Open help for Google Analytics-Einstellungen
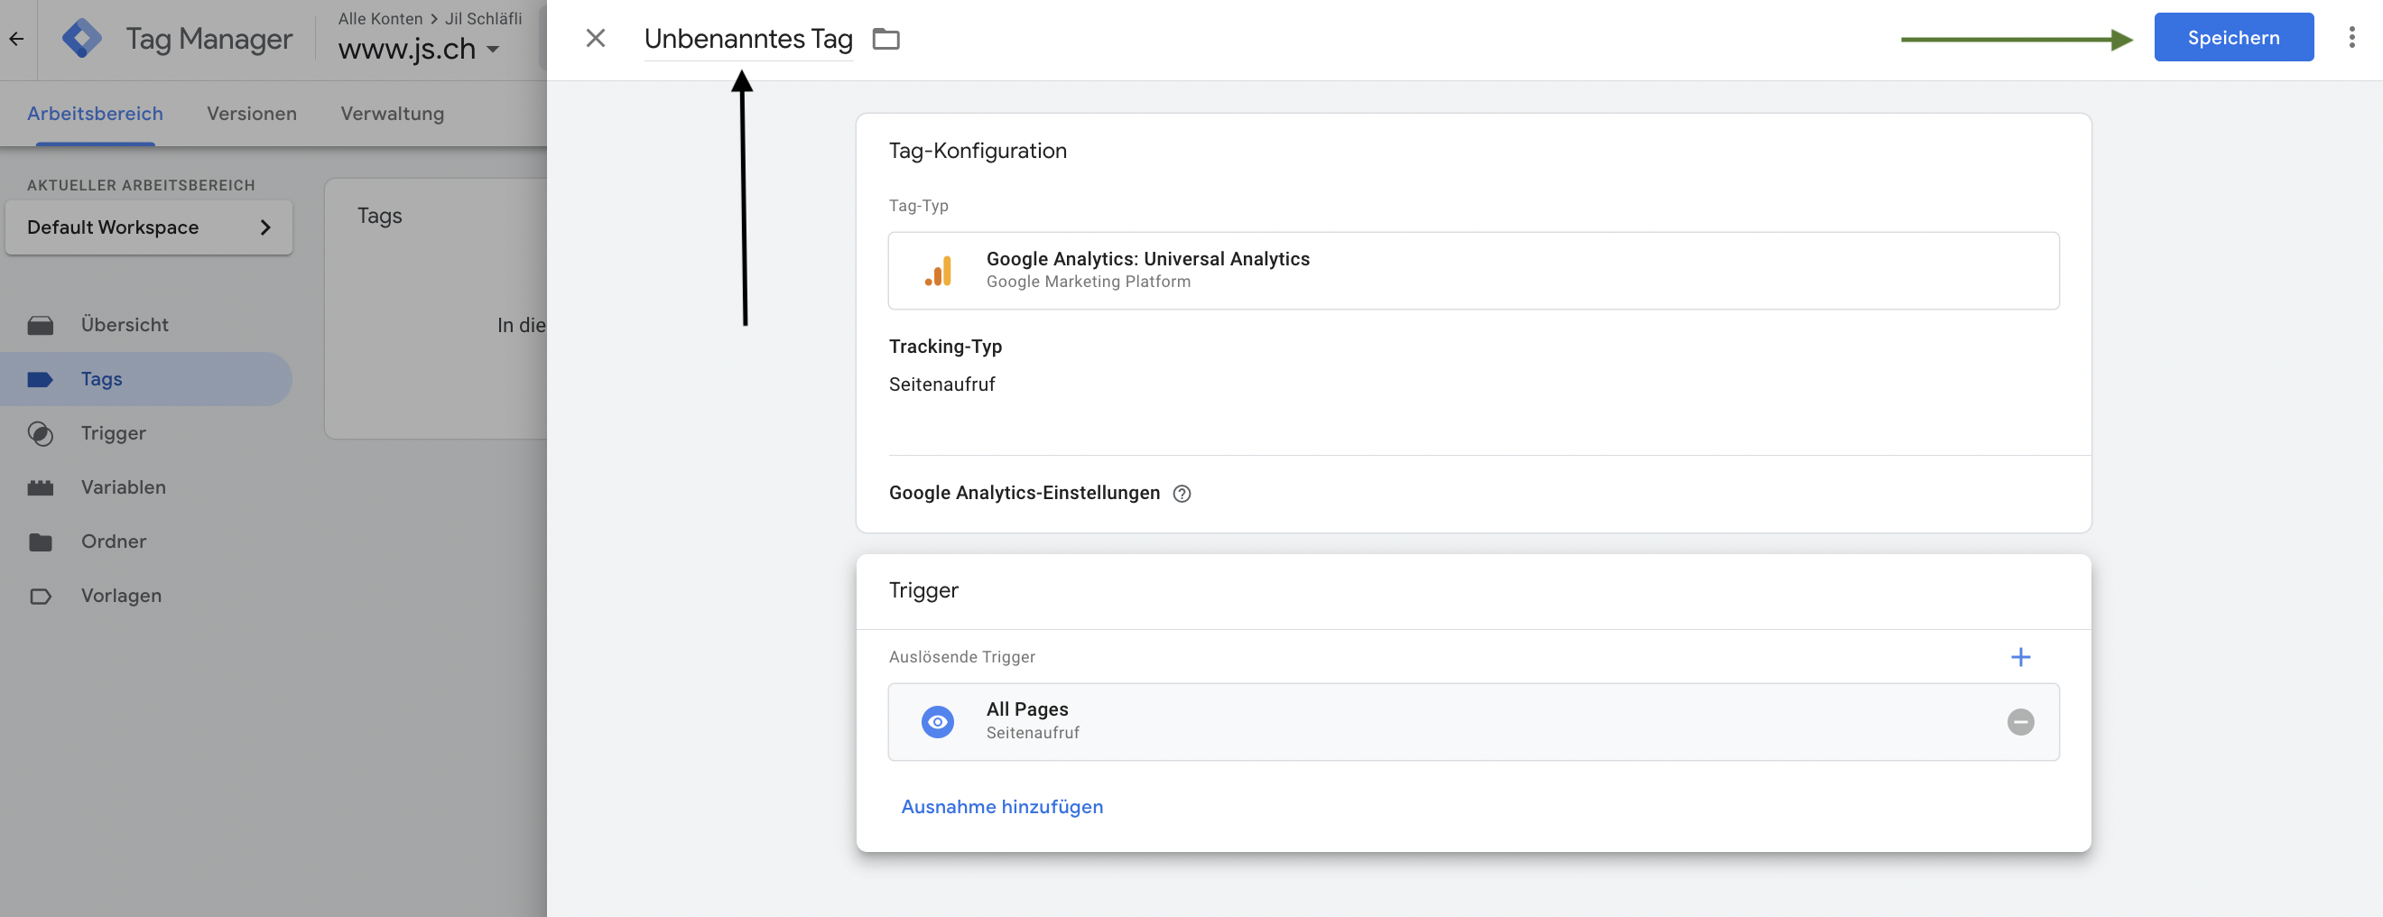Screen dimensions: 2383x917 (1182, 493)
